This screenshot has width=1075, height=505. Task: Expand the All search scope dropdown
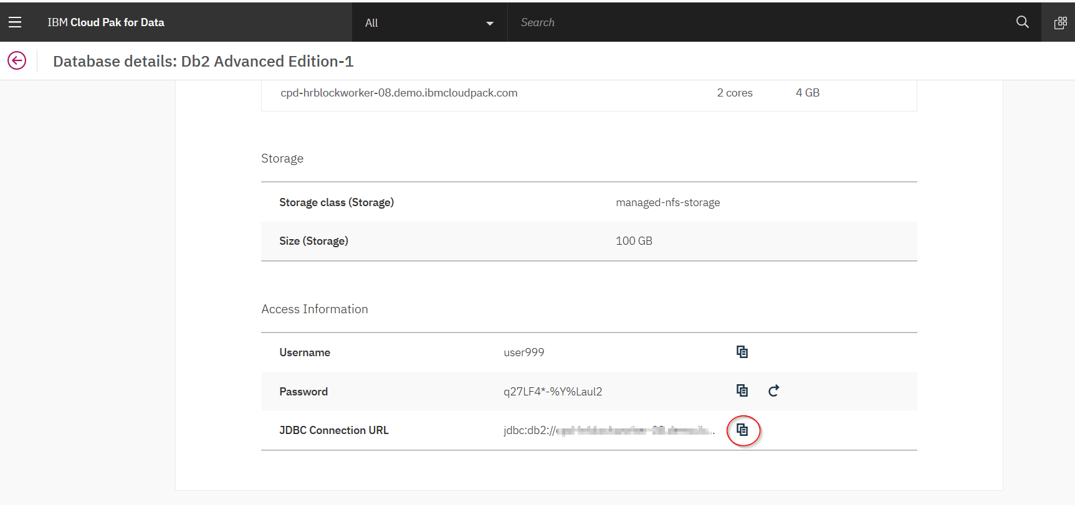(430, 23)
